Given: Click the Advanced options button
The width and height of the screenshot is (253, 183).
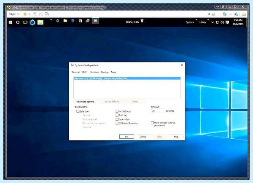Looking at the screenshot, I should pyautogui.click(x=86, y=102).
